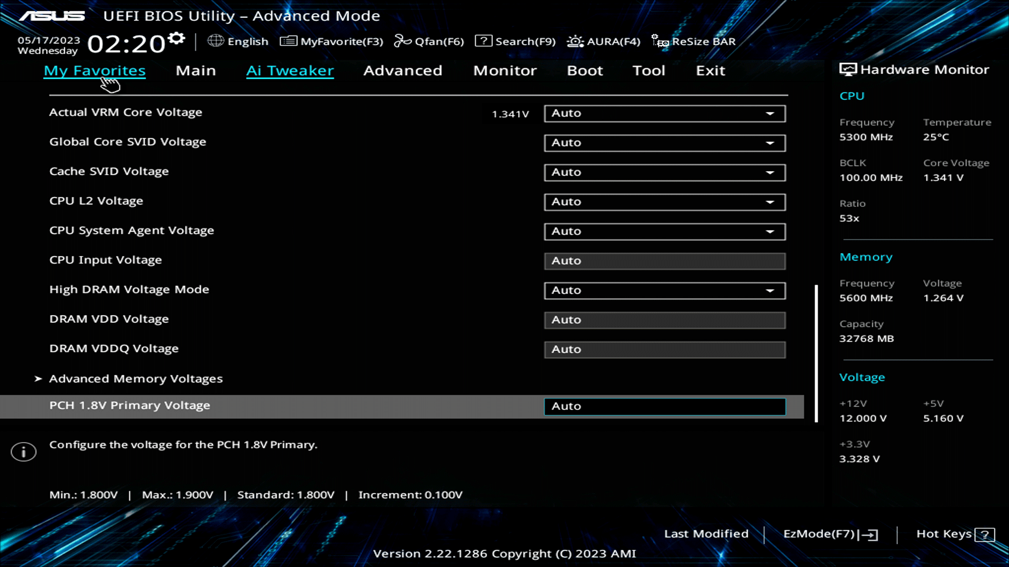Switch to the Boot tab

[584, 70]
